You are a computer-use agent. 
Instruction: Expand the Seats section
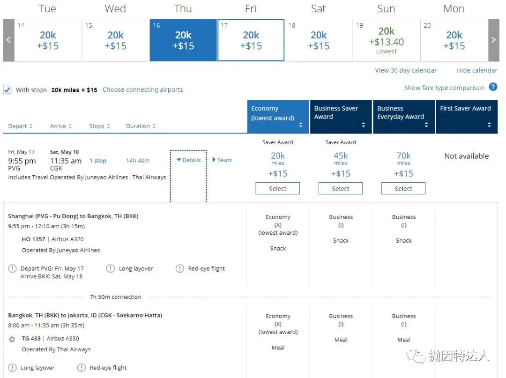click(222, 160)
